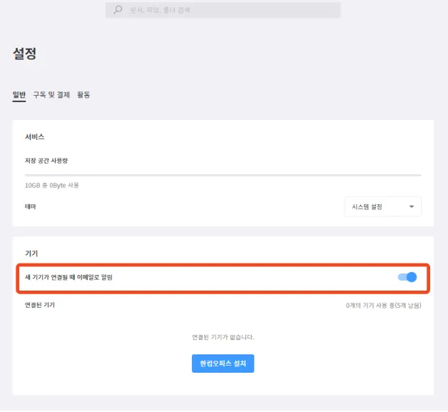Click the 연결된 기기가 없습니다 message
Screen dimensions: 448x412
223,337
